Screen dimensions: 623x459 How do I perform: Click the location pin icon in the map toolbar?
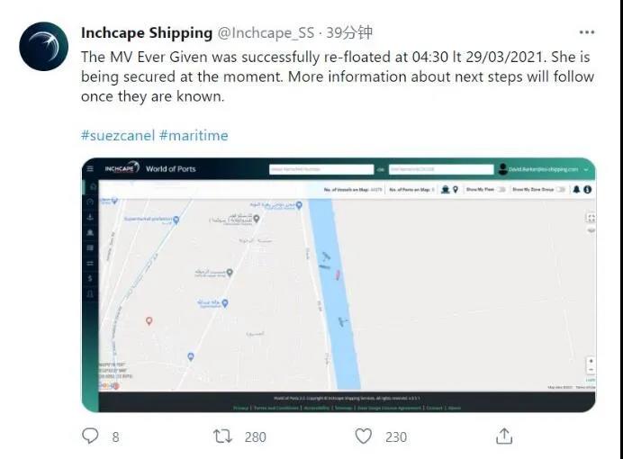click(456, 189)
